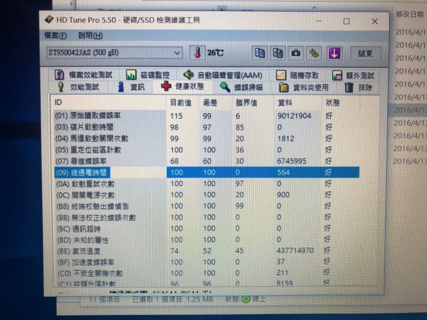
Task: Switch to the 自動噪聲管理(AAM) tab
Action: 223,75
